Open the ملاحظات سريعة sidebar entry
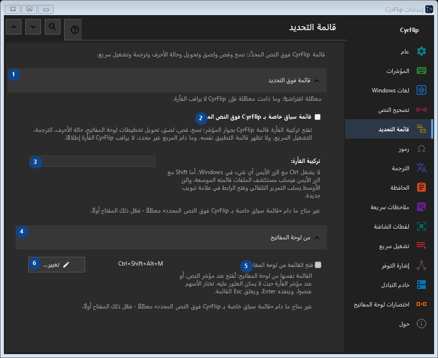 388,207
